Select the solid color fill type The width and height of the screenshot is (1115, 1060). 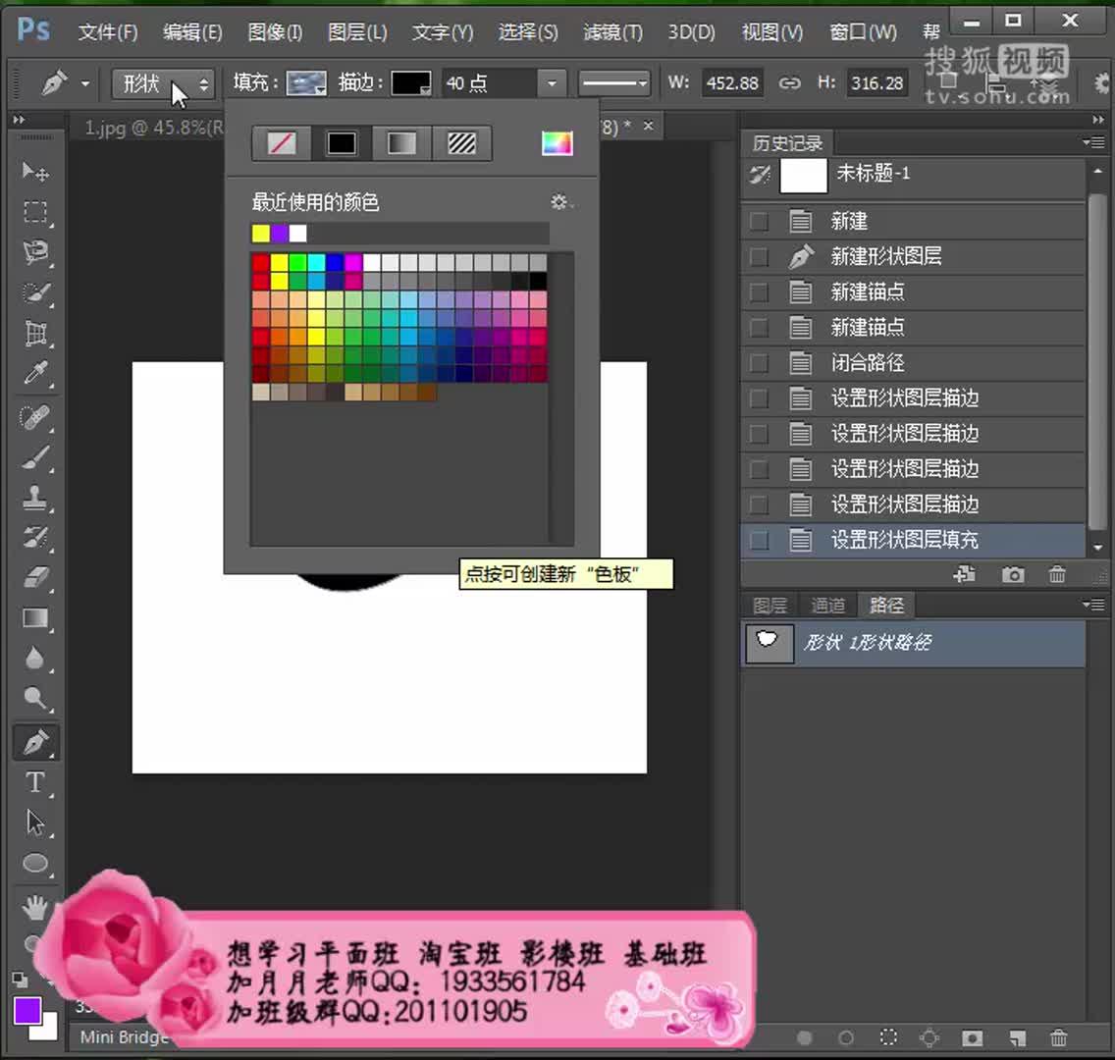[341, 142]
